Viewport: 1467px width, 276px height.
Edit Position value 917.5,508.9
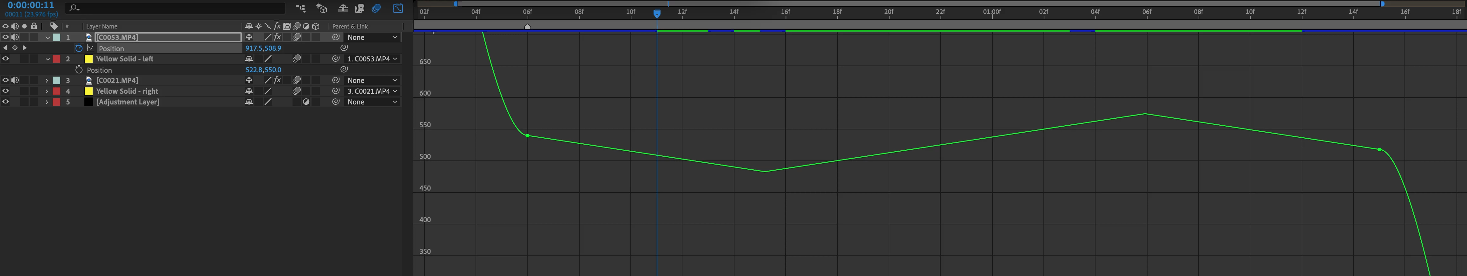pyautogui.click(x=263, y=48)
